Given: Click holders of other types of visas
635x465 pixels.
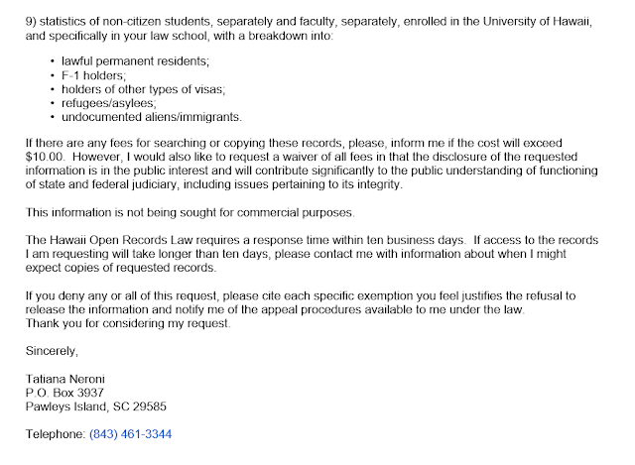Looking at the screenshot, I should pyautogui.click(x=143, y=89).
